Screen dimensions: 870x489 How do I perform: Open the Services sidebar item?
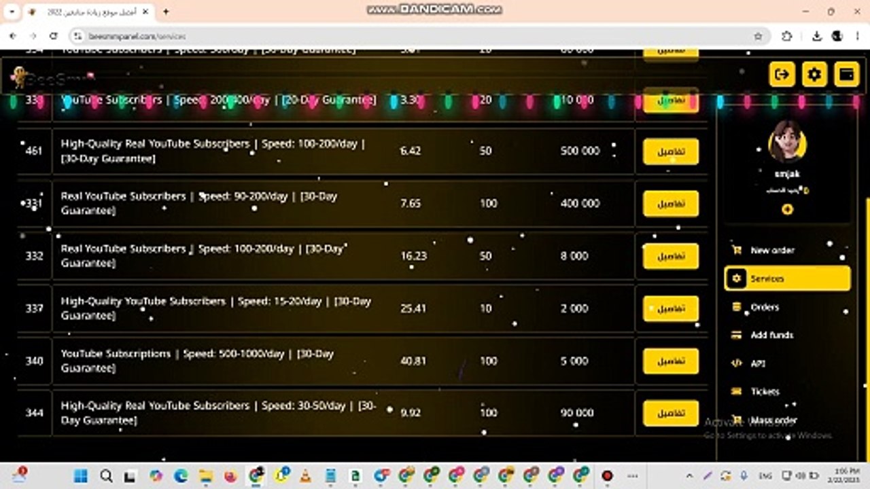coord(787,278)
